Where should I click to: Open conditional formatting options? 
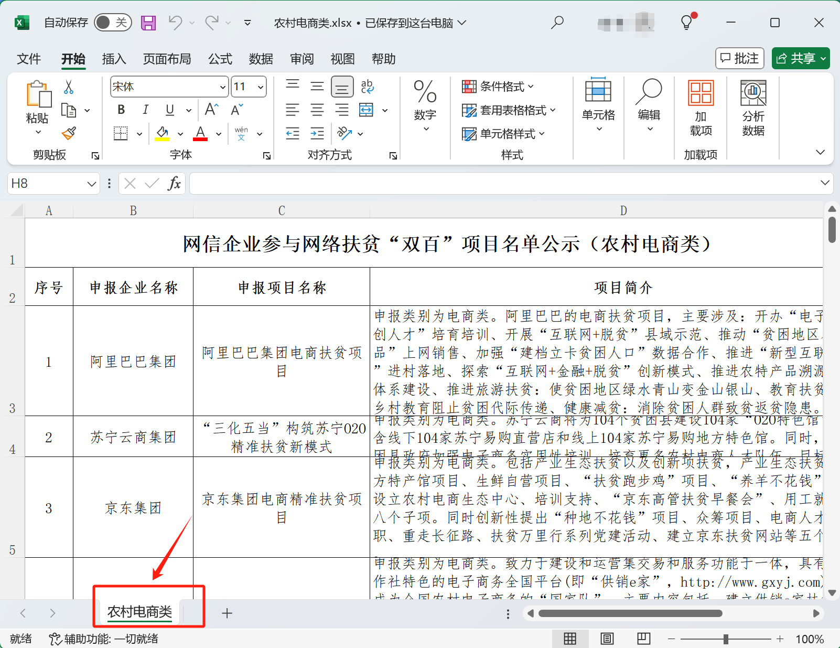coord(496,86)
